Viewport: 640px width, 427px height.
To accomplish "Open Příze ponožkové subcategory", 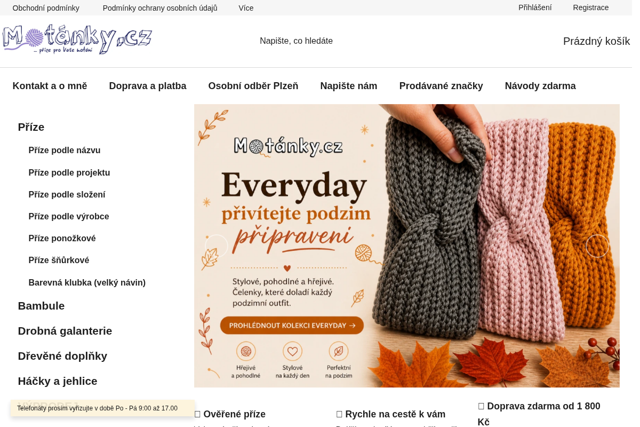I will click(62, 239).
